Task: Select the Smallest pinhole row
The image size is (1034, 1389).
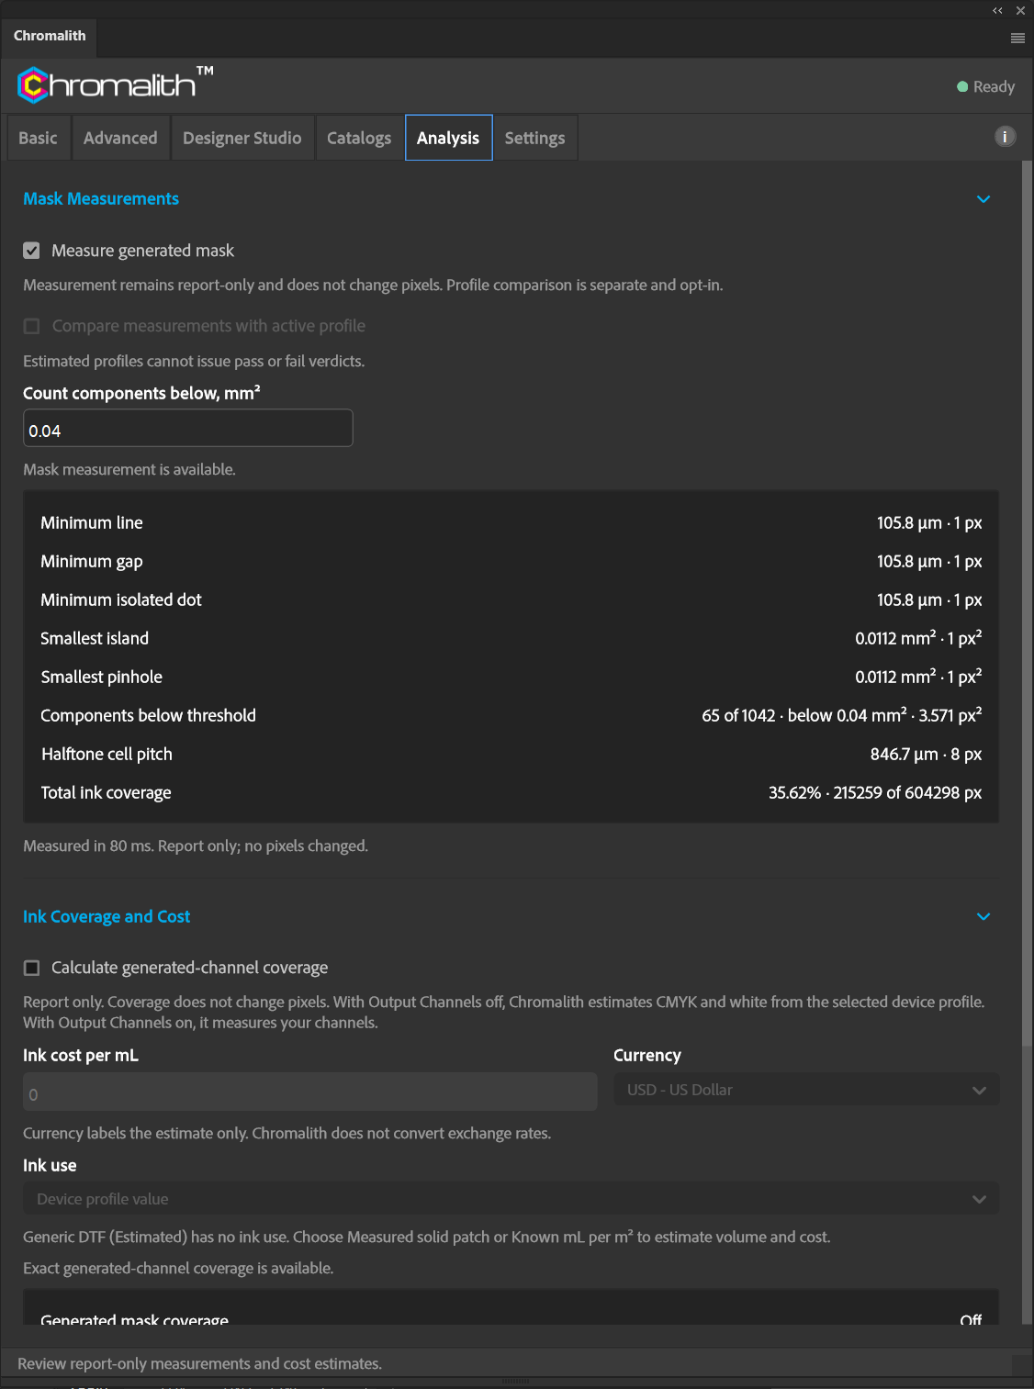Action: [x=511, y=678]
